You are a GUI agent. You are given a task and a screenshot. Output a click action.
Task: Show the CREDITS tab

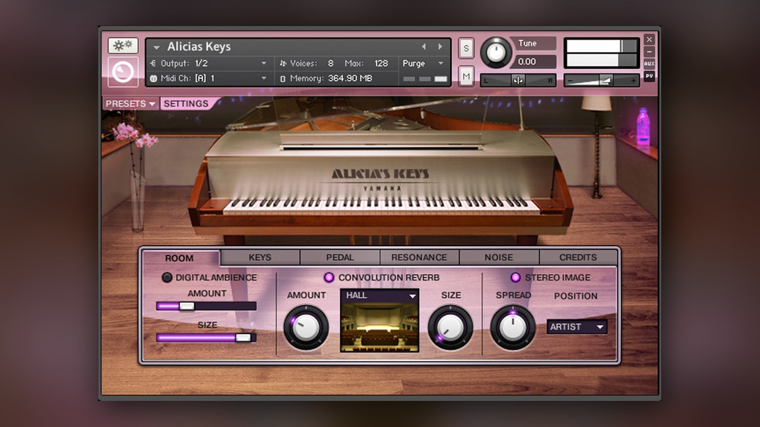pos(578,257)
